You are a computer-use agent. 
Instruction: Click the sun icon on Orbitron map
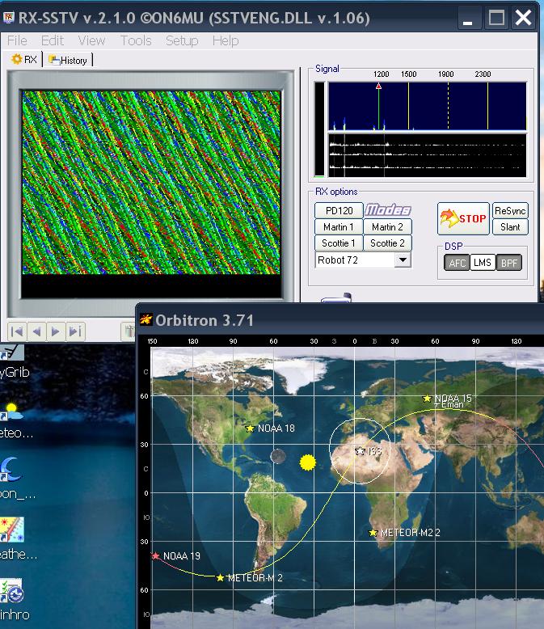pos(308,462)
